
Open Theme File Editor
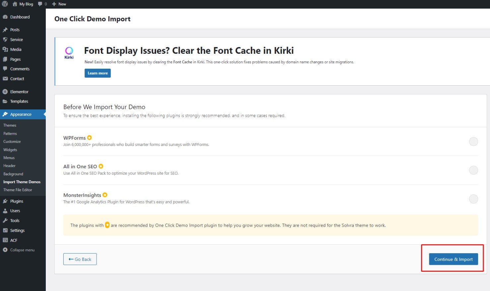(18, 190)
